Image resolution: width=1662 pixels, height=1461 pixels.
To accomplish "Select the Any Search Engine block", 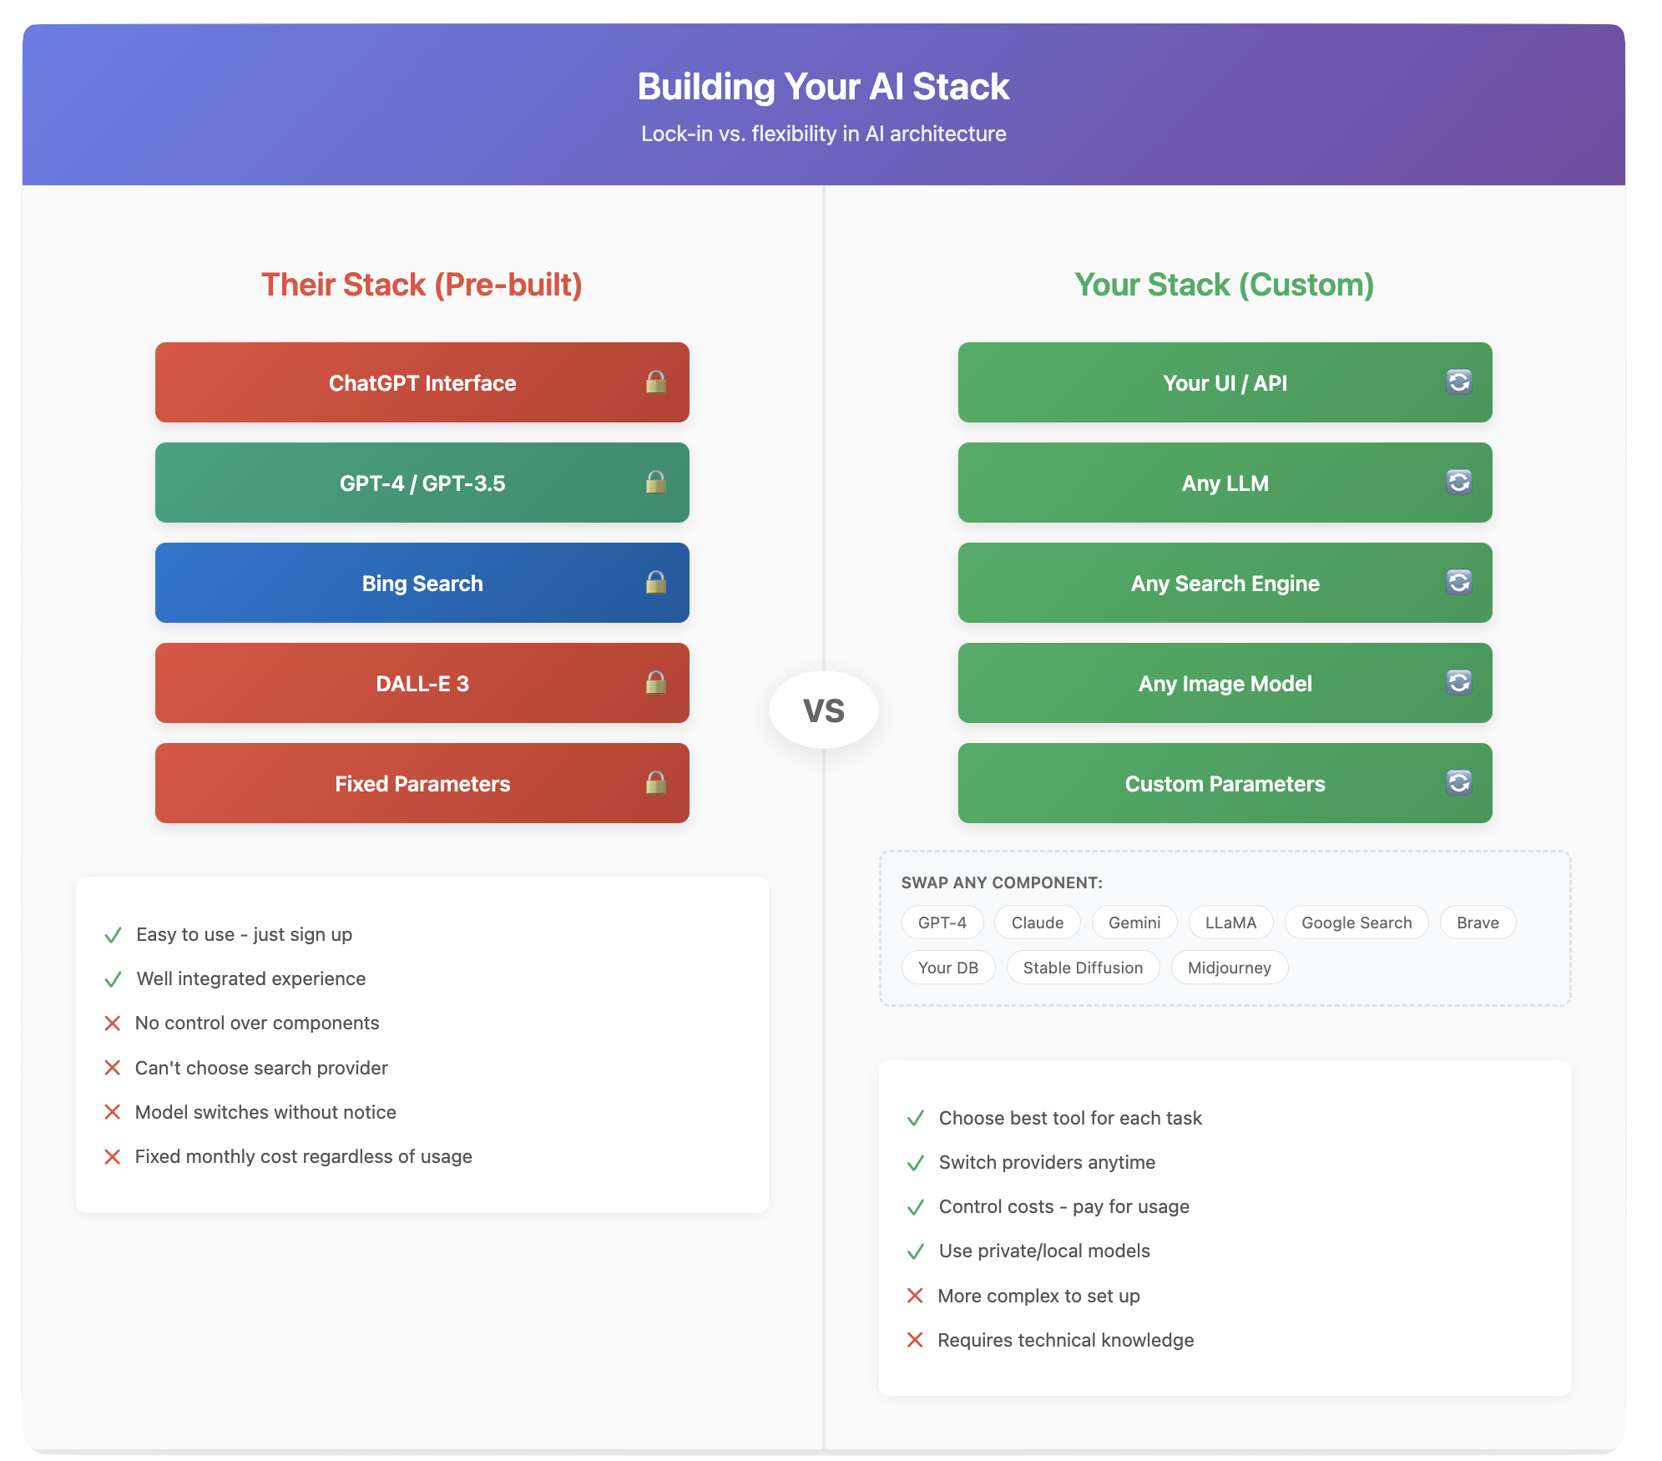I will click(x=1225, y=583).
